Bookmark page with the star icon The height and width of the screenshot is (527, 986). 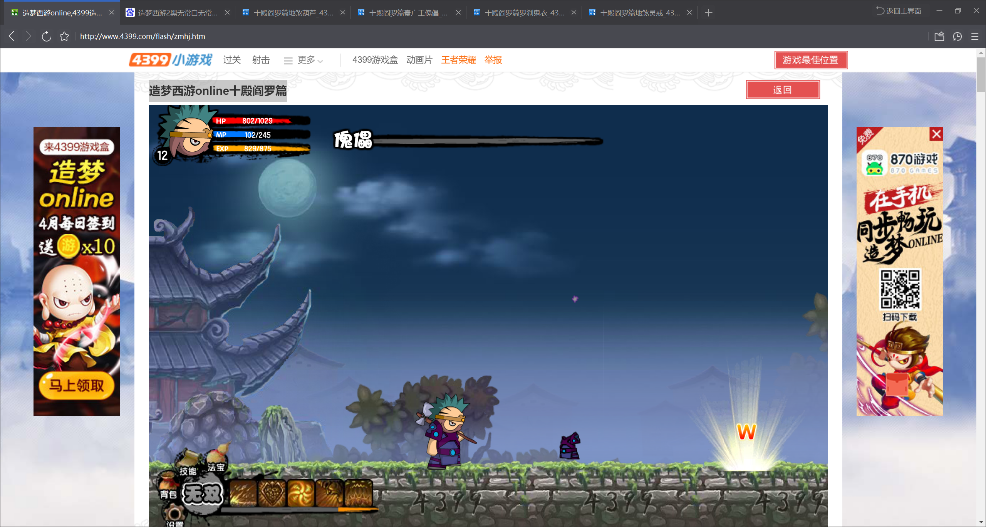(x=64, y=36)
